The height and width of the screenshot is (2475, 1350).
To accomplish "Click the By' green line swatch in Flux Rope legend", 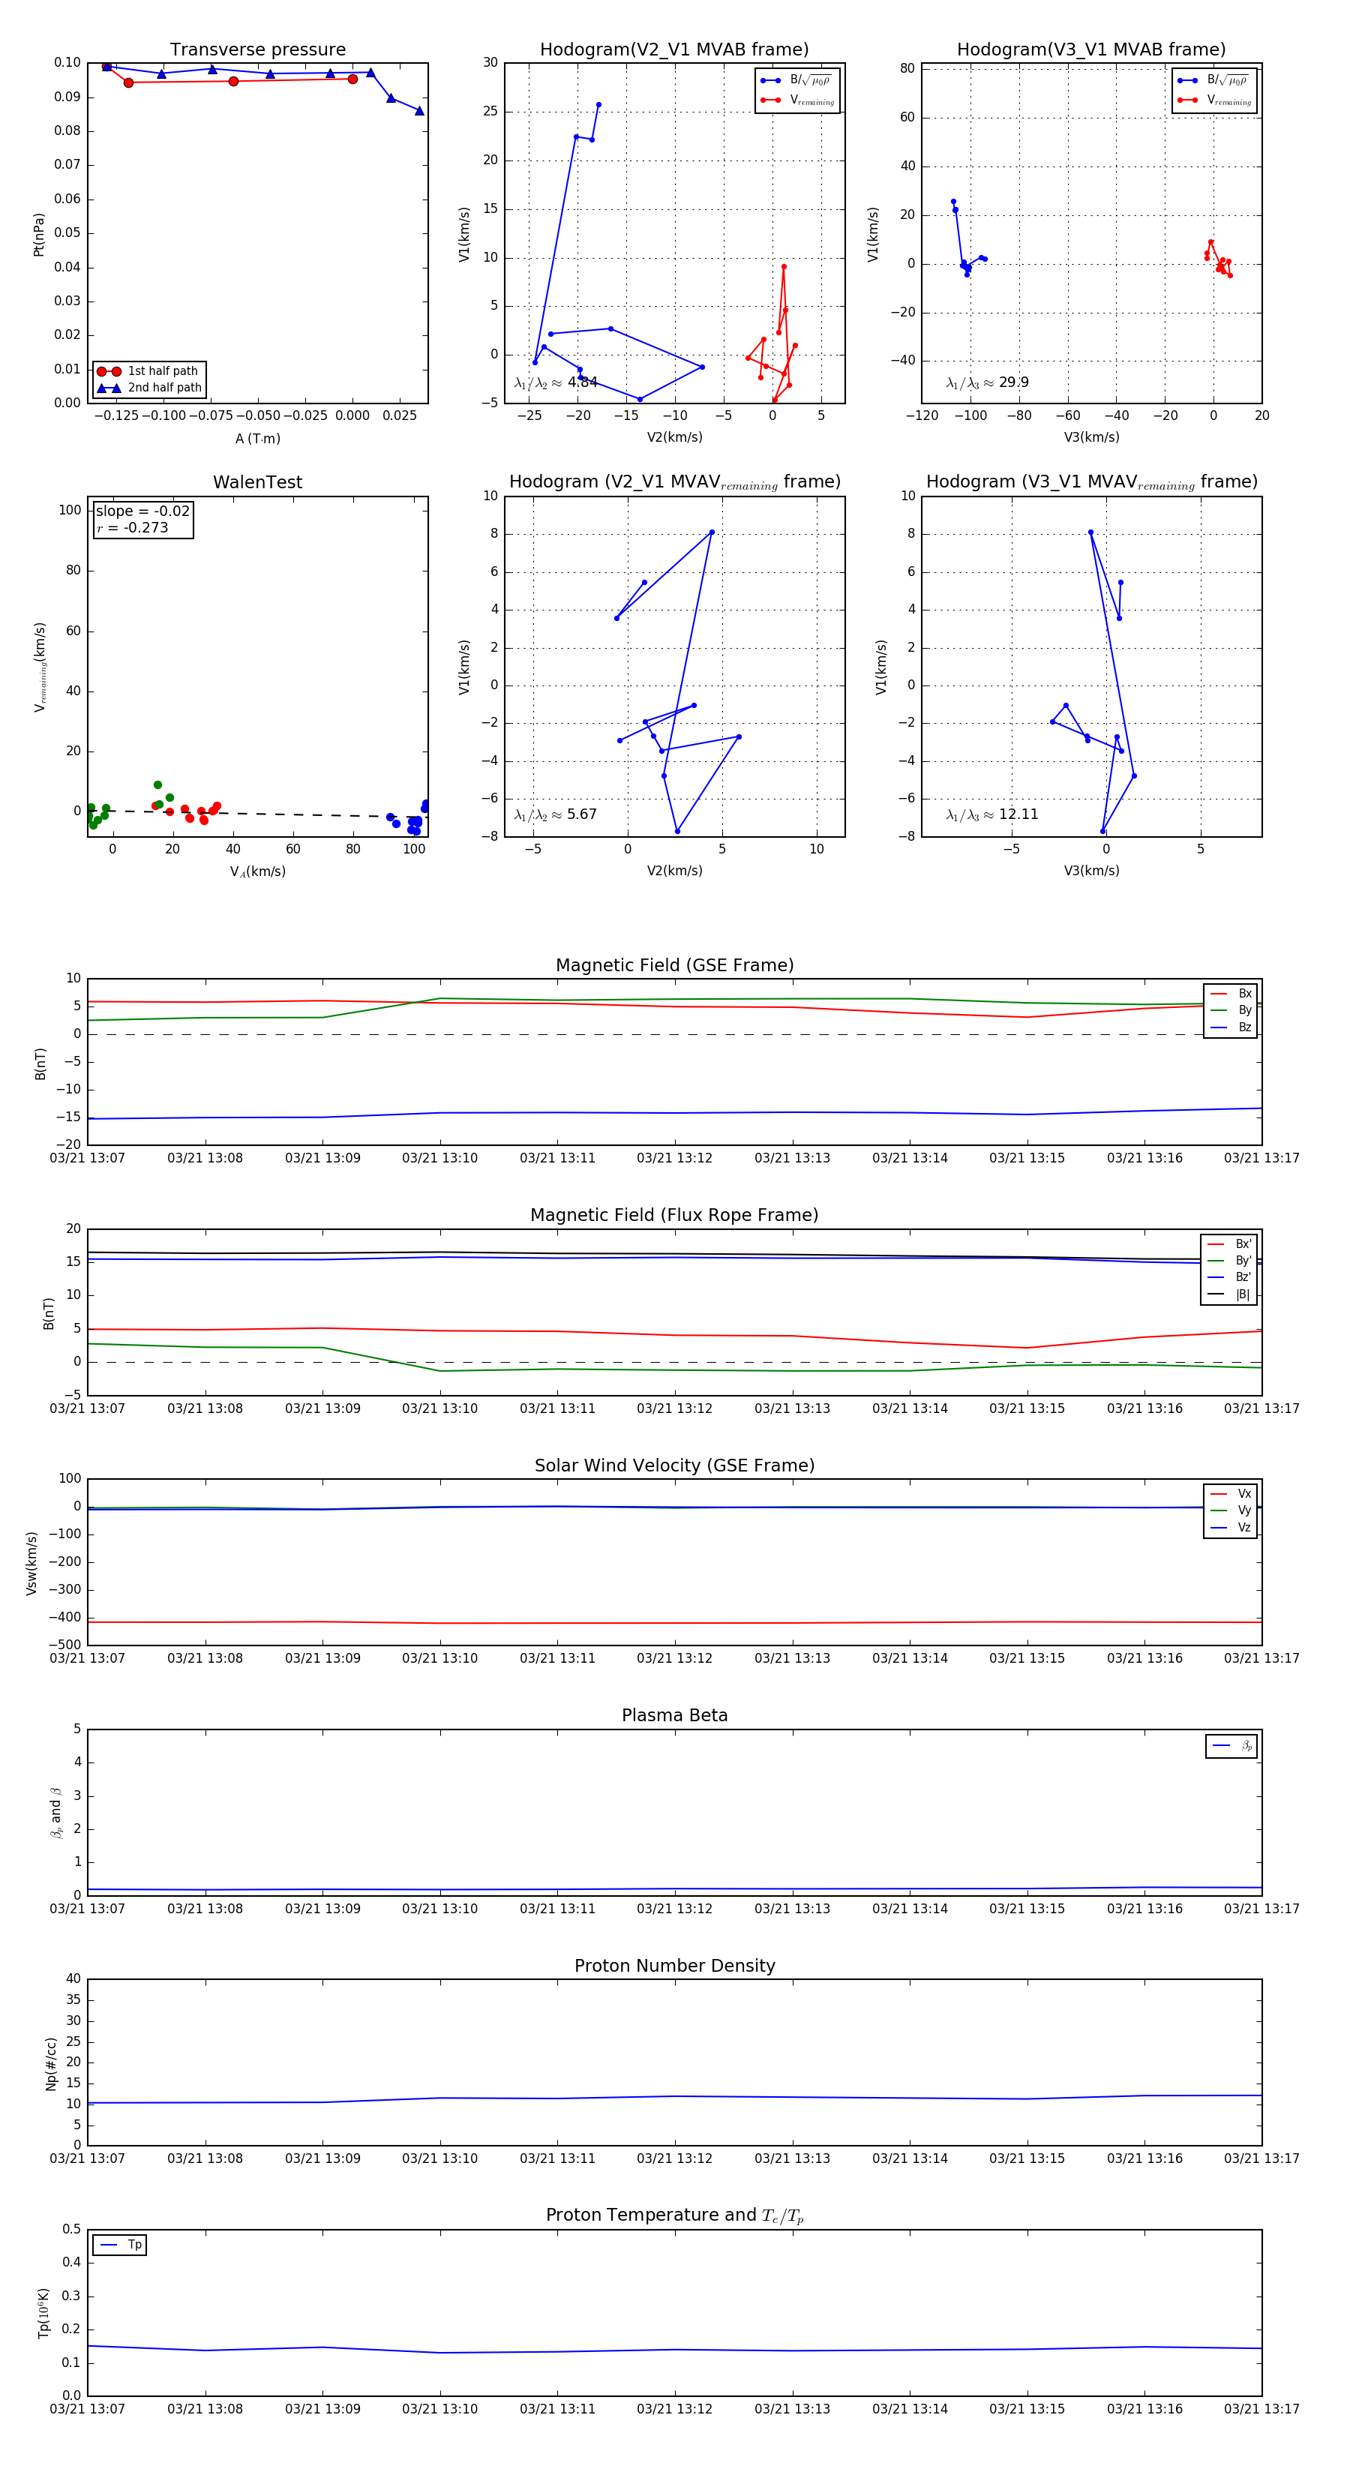I will 1216,1261.
